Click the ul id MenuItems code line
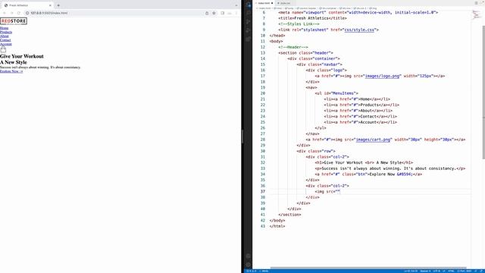 tap(336, 93)
